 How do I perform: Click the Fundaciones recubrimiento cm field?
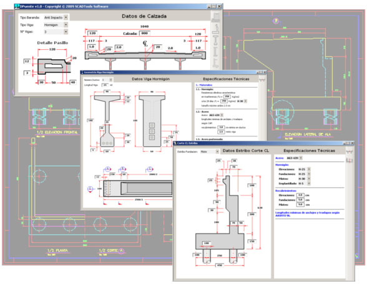coord(300,200)
